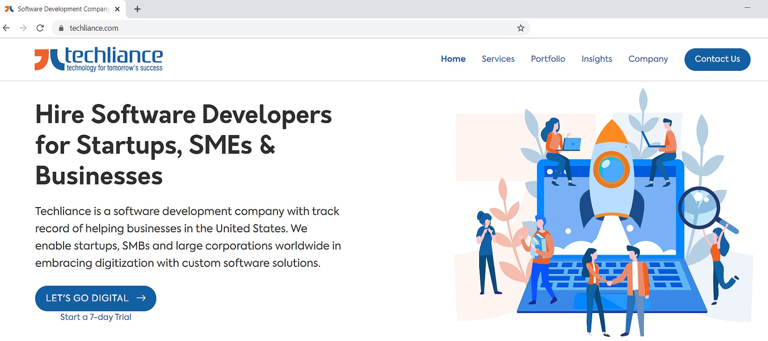The image size is (768, 341).
Task: Click the rocket and laptop hero illustration
Action: coord(604,212)
